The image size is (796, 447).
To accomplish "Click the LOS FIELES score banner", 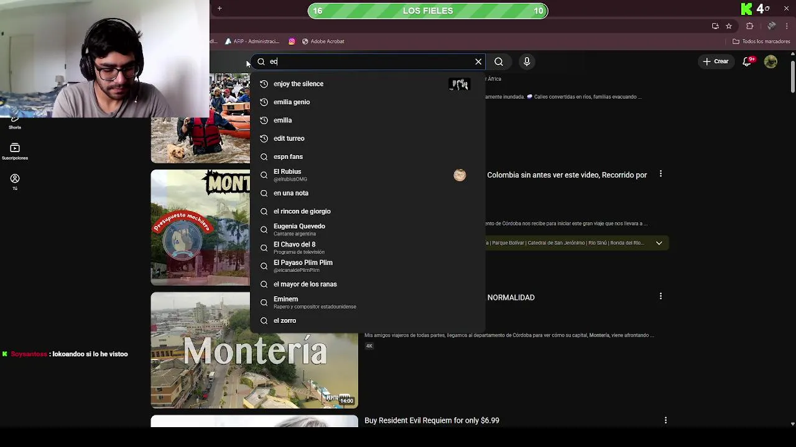I will [x=428, y=11].
